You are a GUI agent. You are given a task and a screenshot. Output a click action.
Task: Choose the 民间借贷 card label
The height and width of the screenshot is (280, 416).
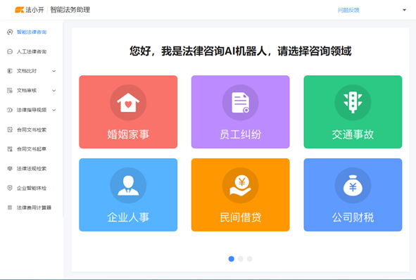240,217
